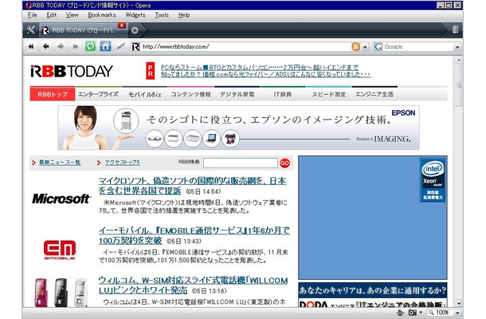486x319 pixels.
Task: Click the WILLCOM phones thumbnail
Action: (x=61, y=293)
